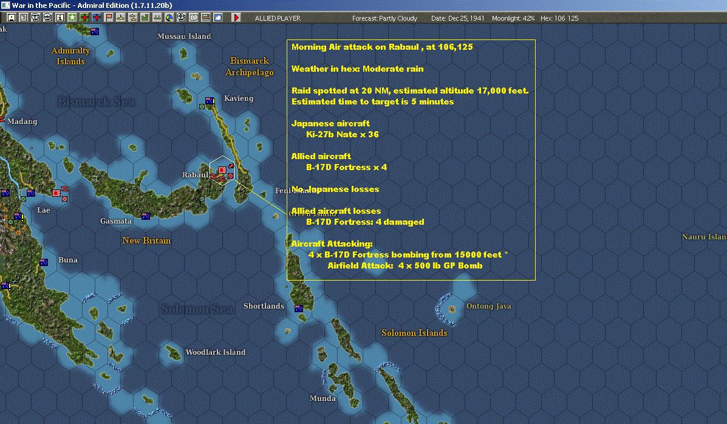The width and height of the screenshot is (727, 424).
Task: Click 'Airfield Attack: 4 x 500 lb GP Bomb'
Action: (x=404, y=266)
